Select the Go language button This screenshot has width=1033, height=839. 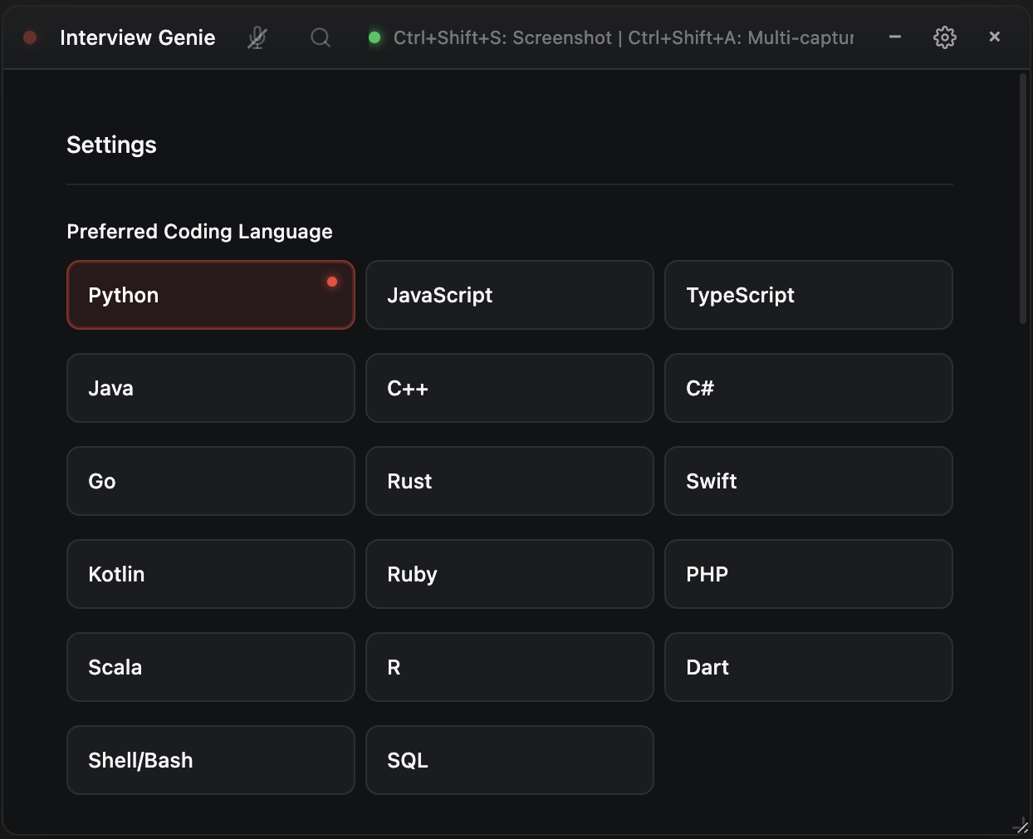point(211,481)
